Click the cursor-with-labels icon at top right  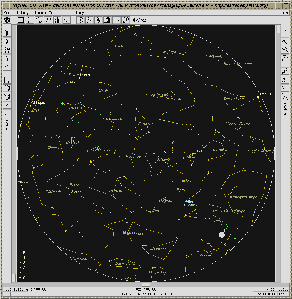pyautogui.click(x=285, y=28)
